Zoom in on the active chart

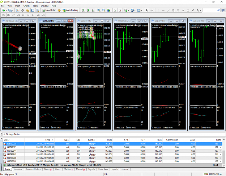(99, 10)
